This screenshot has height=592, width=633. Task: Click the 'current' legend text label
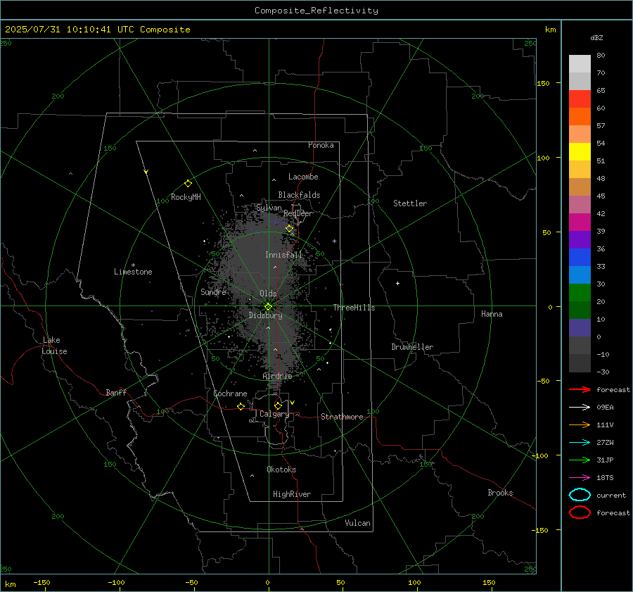611,495
